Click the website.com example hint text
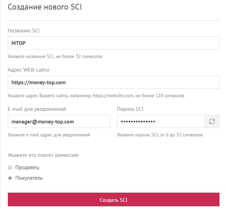Screen dimensions: 225x208 [x=96, y=95]
